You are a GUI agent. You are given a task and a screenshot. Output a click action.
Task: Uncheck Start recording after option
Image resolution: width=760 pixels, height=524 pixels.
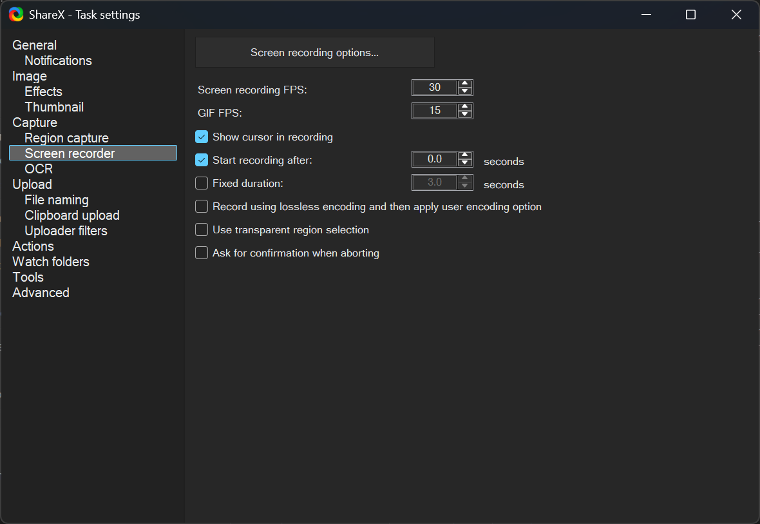pos(202,160)
